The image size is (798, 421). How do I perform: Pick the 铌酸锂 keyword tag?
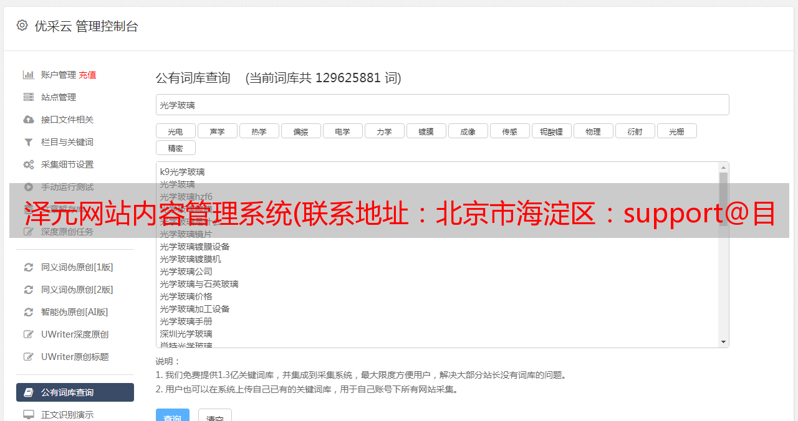552,131
